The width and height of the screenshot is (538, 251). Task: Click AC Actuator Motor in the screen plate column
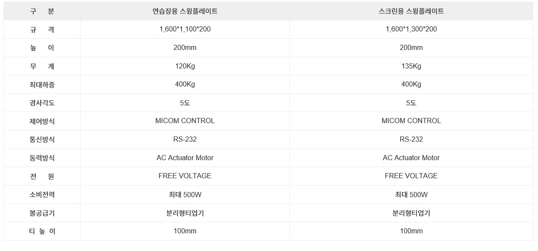(411, 158)
